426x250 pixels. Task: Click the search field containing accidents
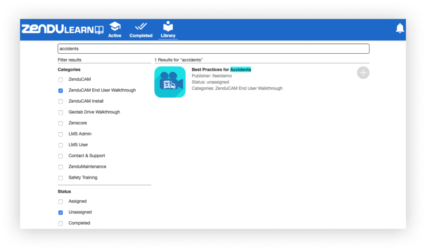(x=213, y=49)
